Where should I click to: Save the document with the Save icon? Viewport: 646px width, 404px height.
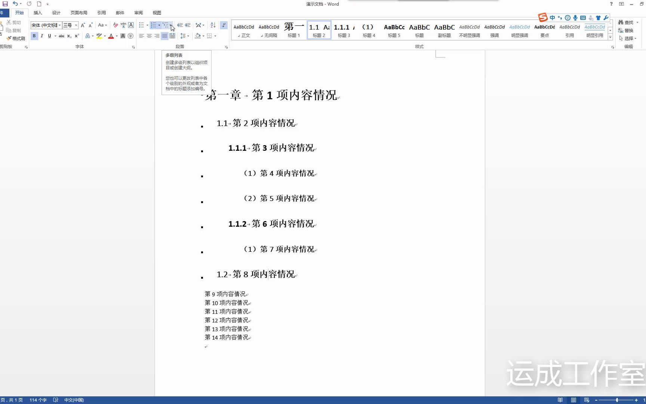[x=5, y=4]
